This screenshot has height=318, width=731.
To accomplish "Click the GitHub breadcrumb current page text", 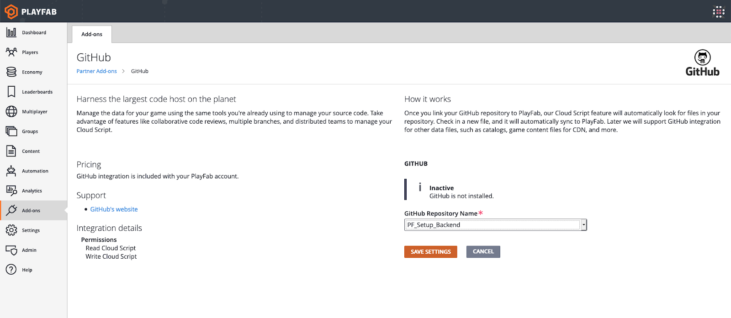I will pyautogui.click(x=140, y=71).
